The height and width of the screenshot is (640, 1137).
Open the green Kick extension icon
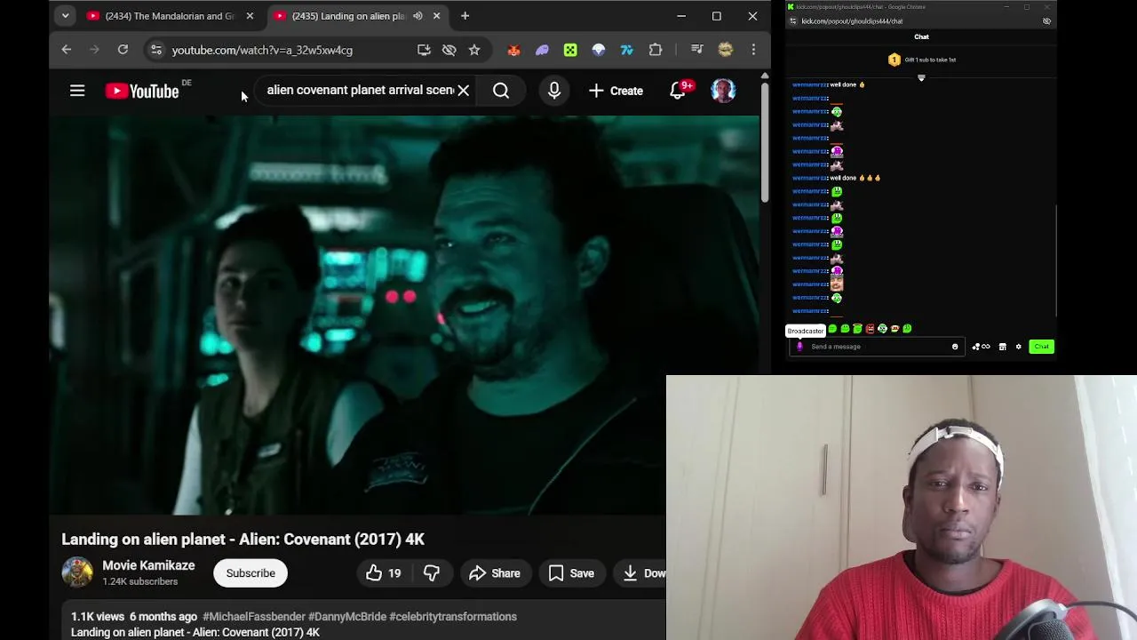[570, 50]
